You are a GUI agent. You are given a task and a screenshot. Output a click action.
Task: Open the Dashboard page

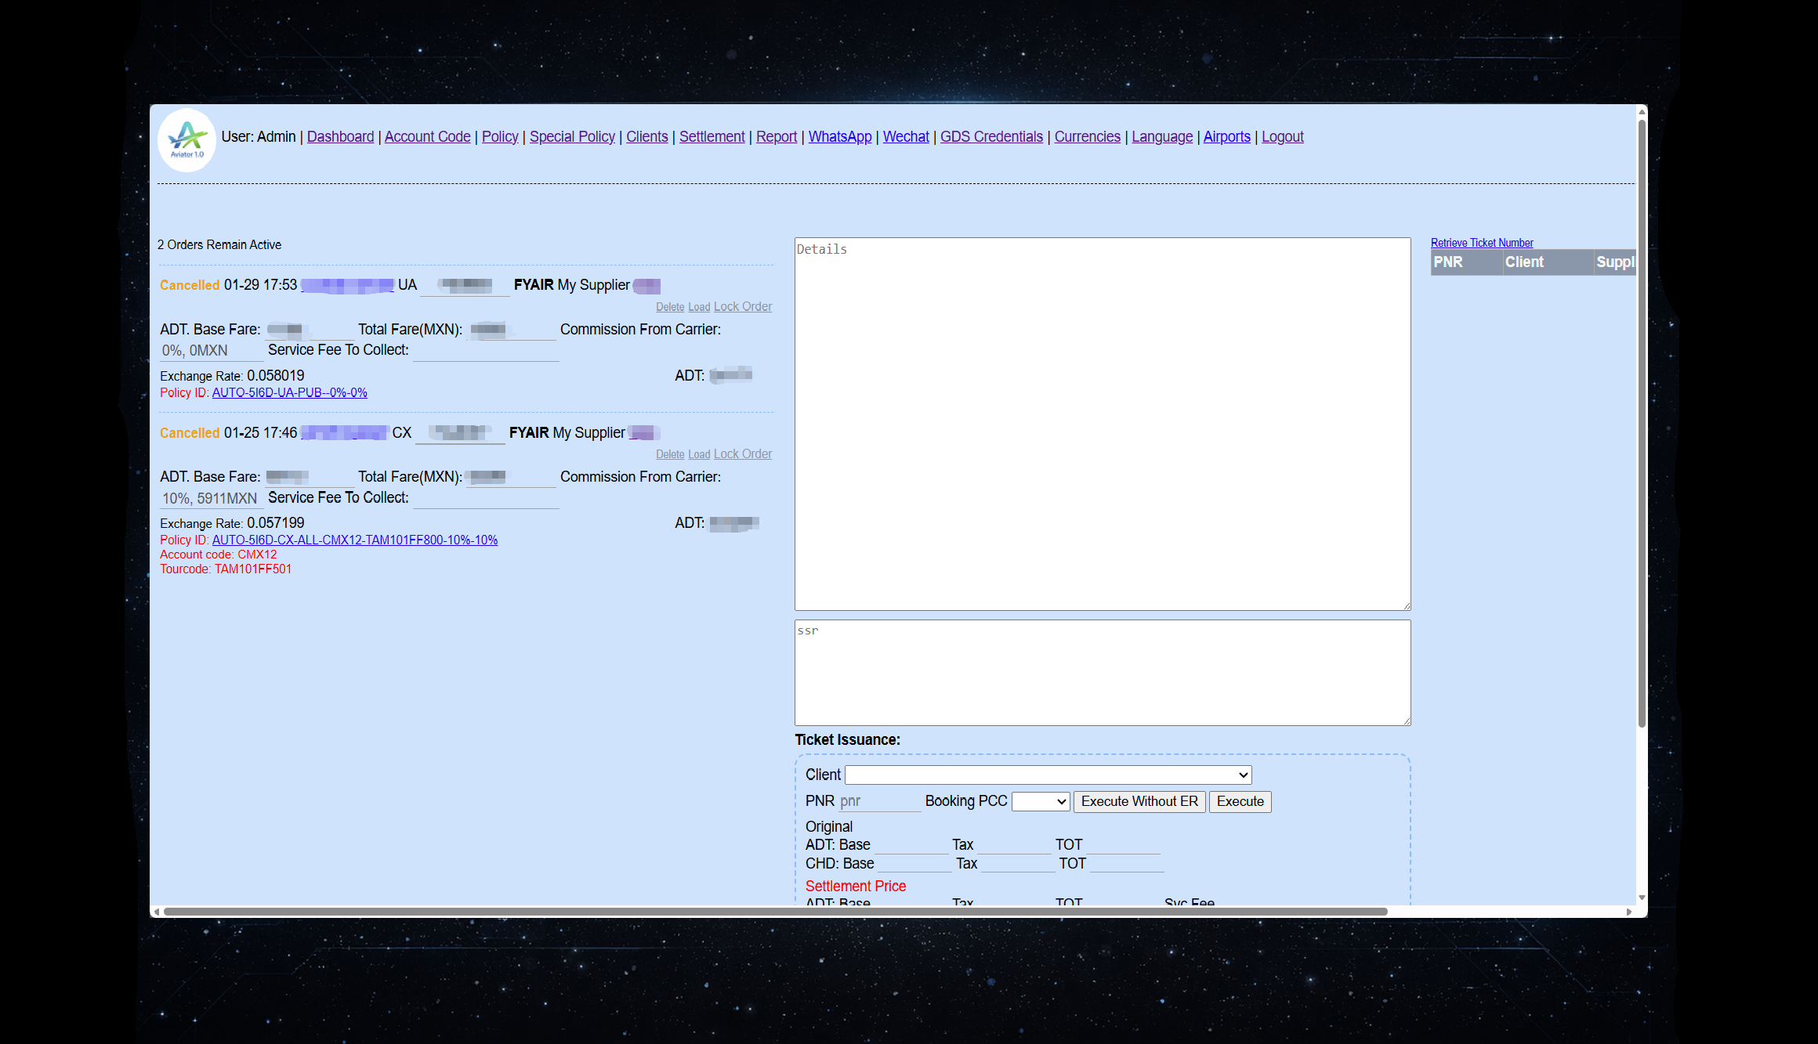tap(340, 136)
